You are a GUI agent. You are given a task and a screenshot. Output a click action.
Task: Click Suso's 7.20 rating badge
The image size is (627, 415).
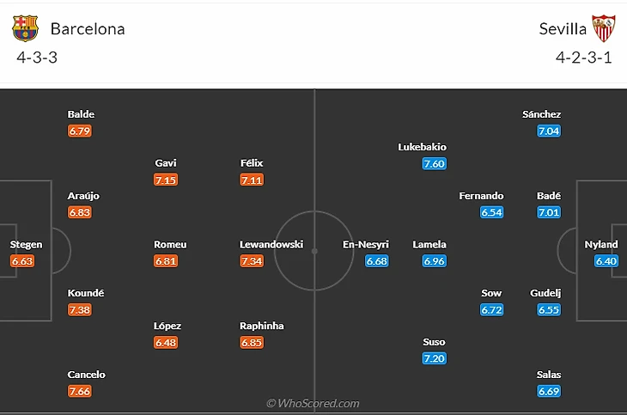point(434,359)
